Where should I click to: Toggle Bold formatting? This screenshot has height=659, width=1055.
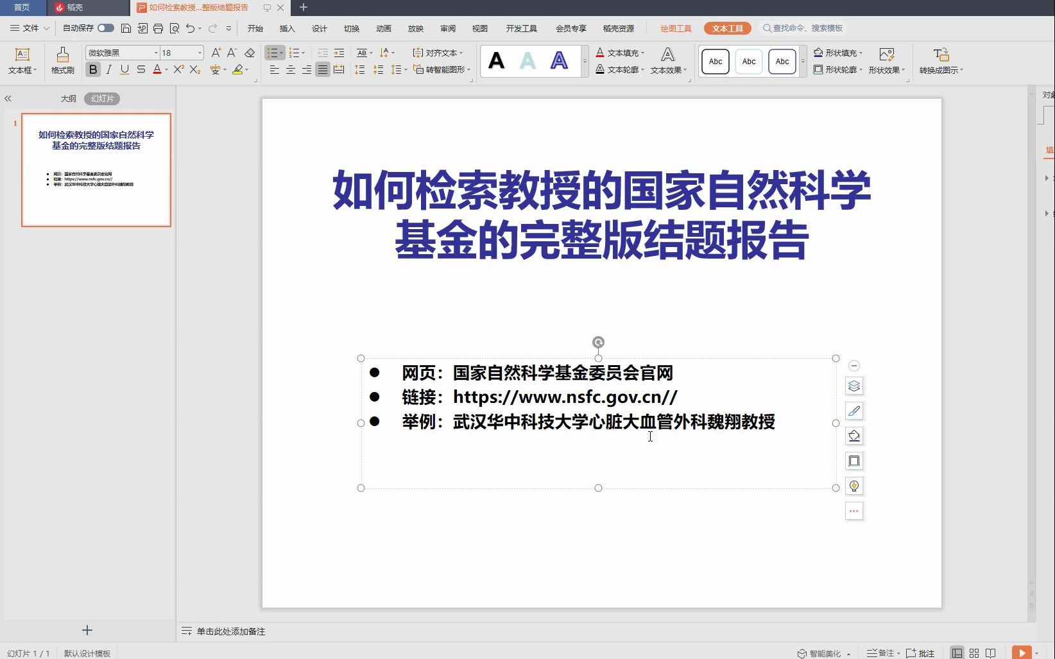(x=93, y=69)
